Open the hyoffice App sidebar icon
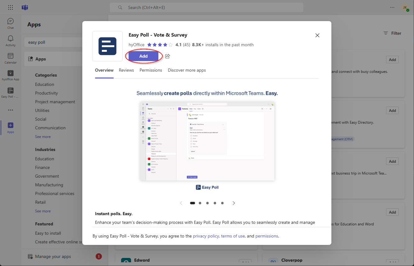 pyautogui.click(x=11, y=75)
